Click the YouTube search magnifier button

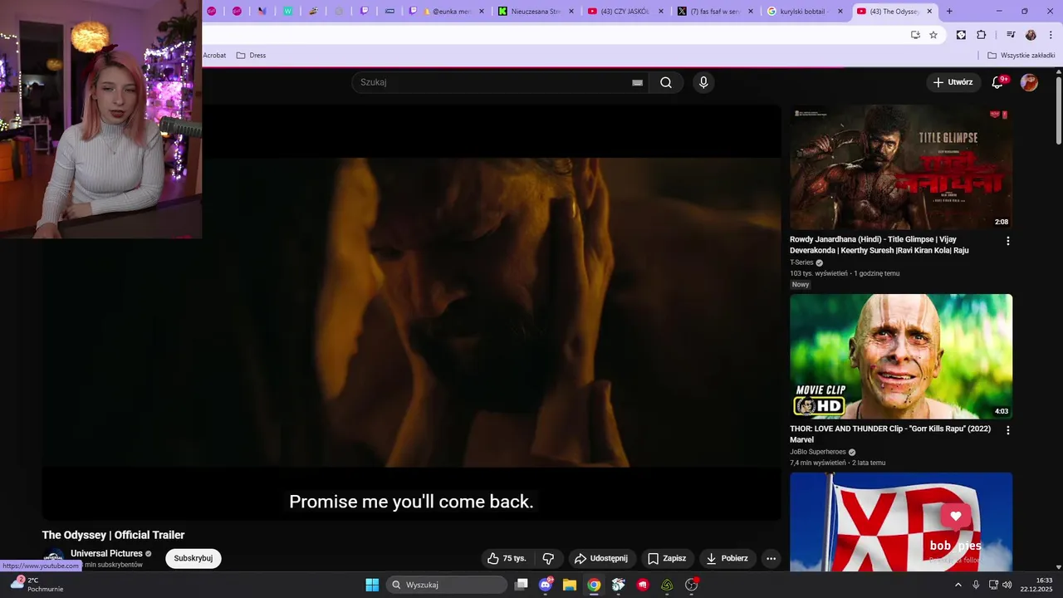pyautogui.click(x=666, y=82)
